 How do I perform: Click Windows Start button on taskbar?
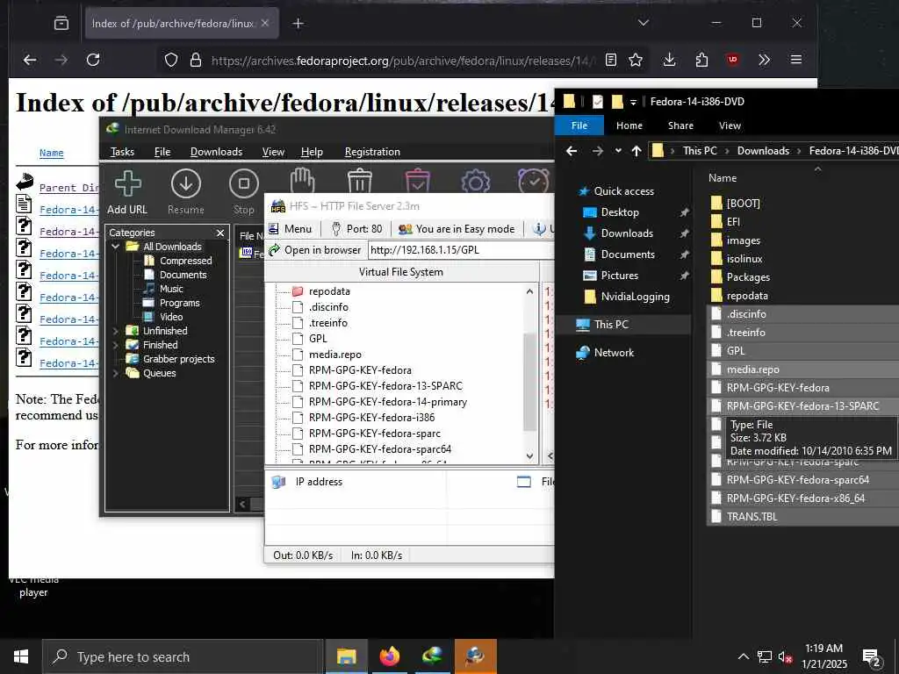21,656
